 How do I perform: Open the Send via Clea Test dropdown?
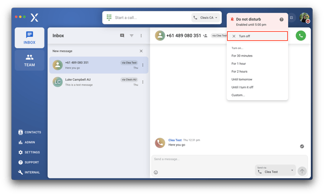click(275, 170)
